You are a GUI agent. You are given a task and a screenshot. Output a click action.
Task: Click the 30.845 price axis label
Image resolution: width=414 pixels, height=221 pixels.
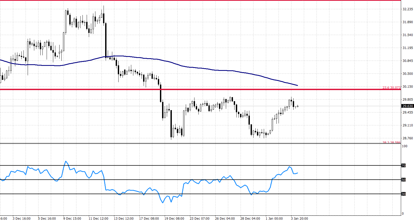pyautogui.click(x=407, y=61)
